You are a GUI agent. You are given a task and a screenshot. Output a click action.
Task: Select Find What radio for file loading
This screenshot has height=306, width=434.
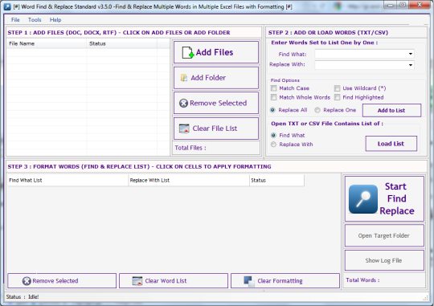point(273,135)
